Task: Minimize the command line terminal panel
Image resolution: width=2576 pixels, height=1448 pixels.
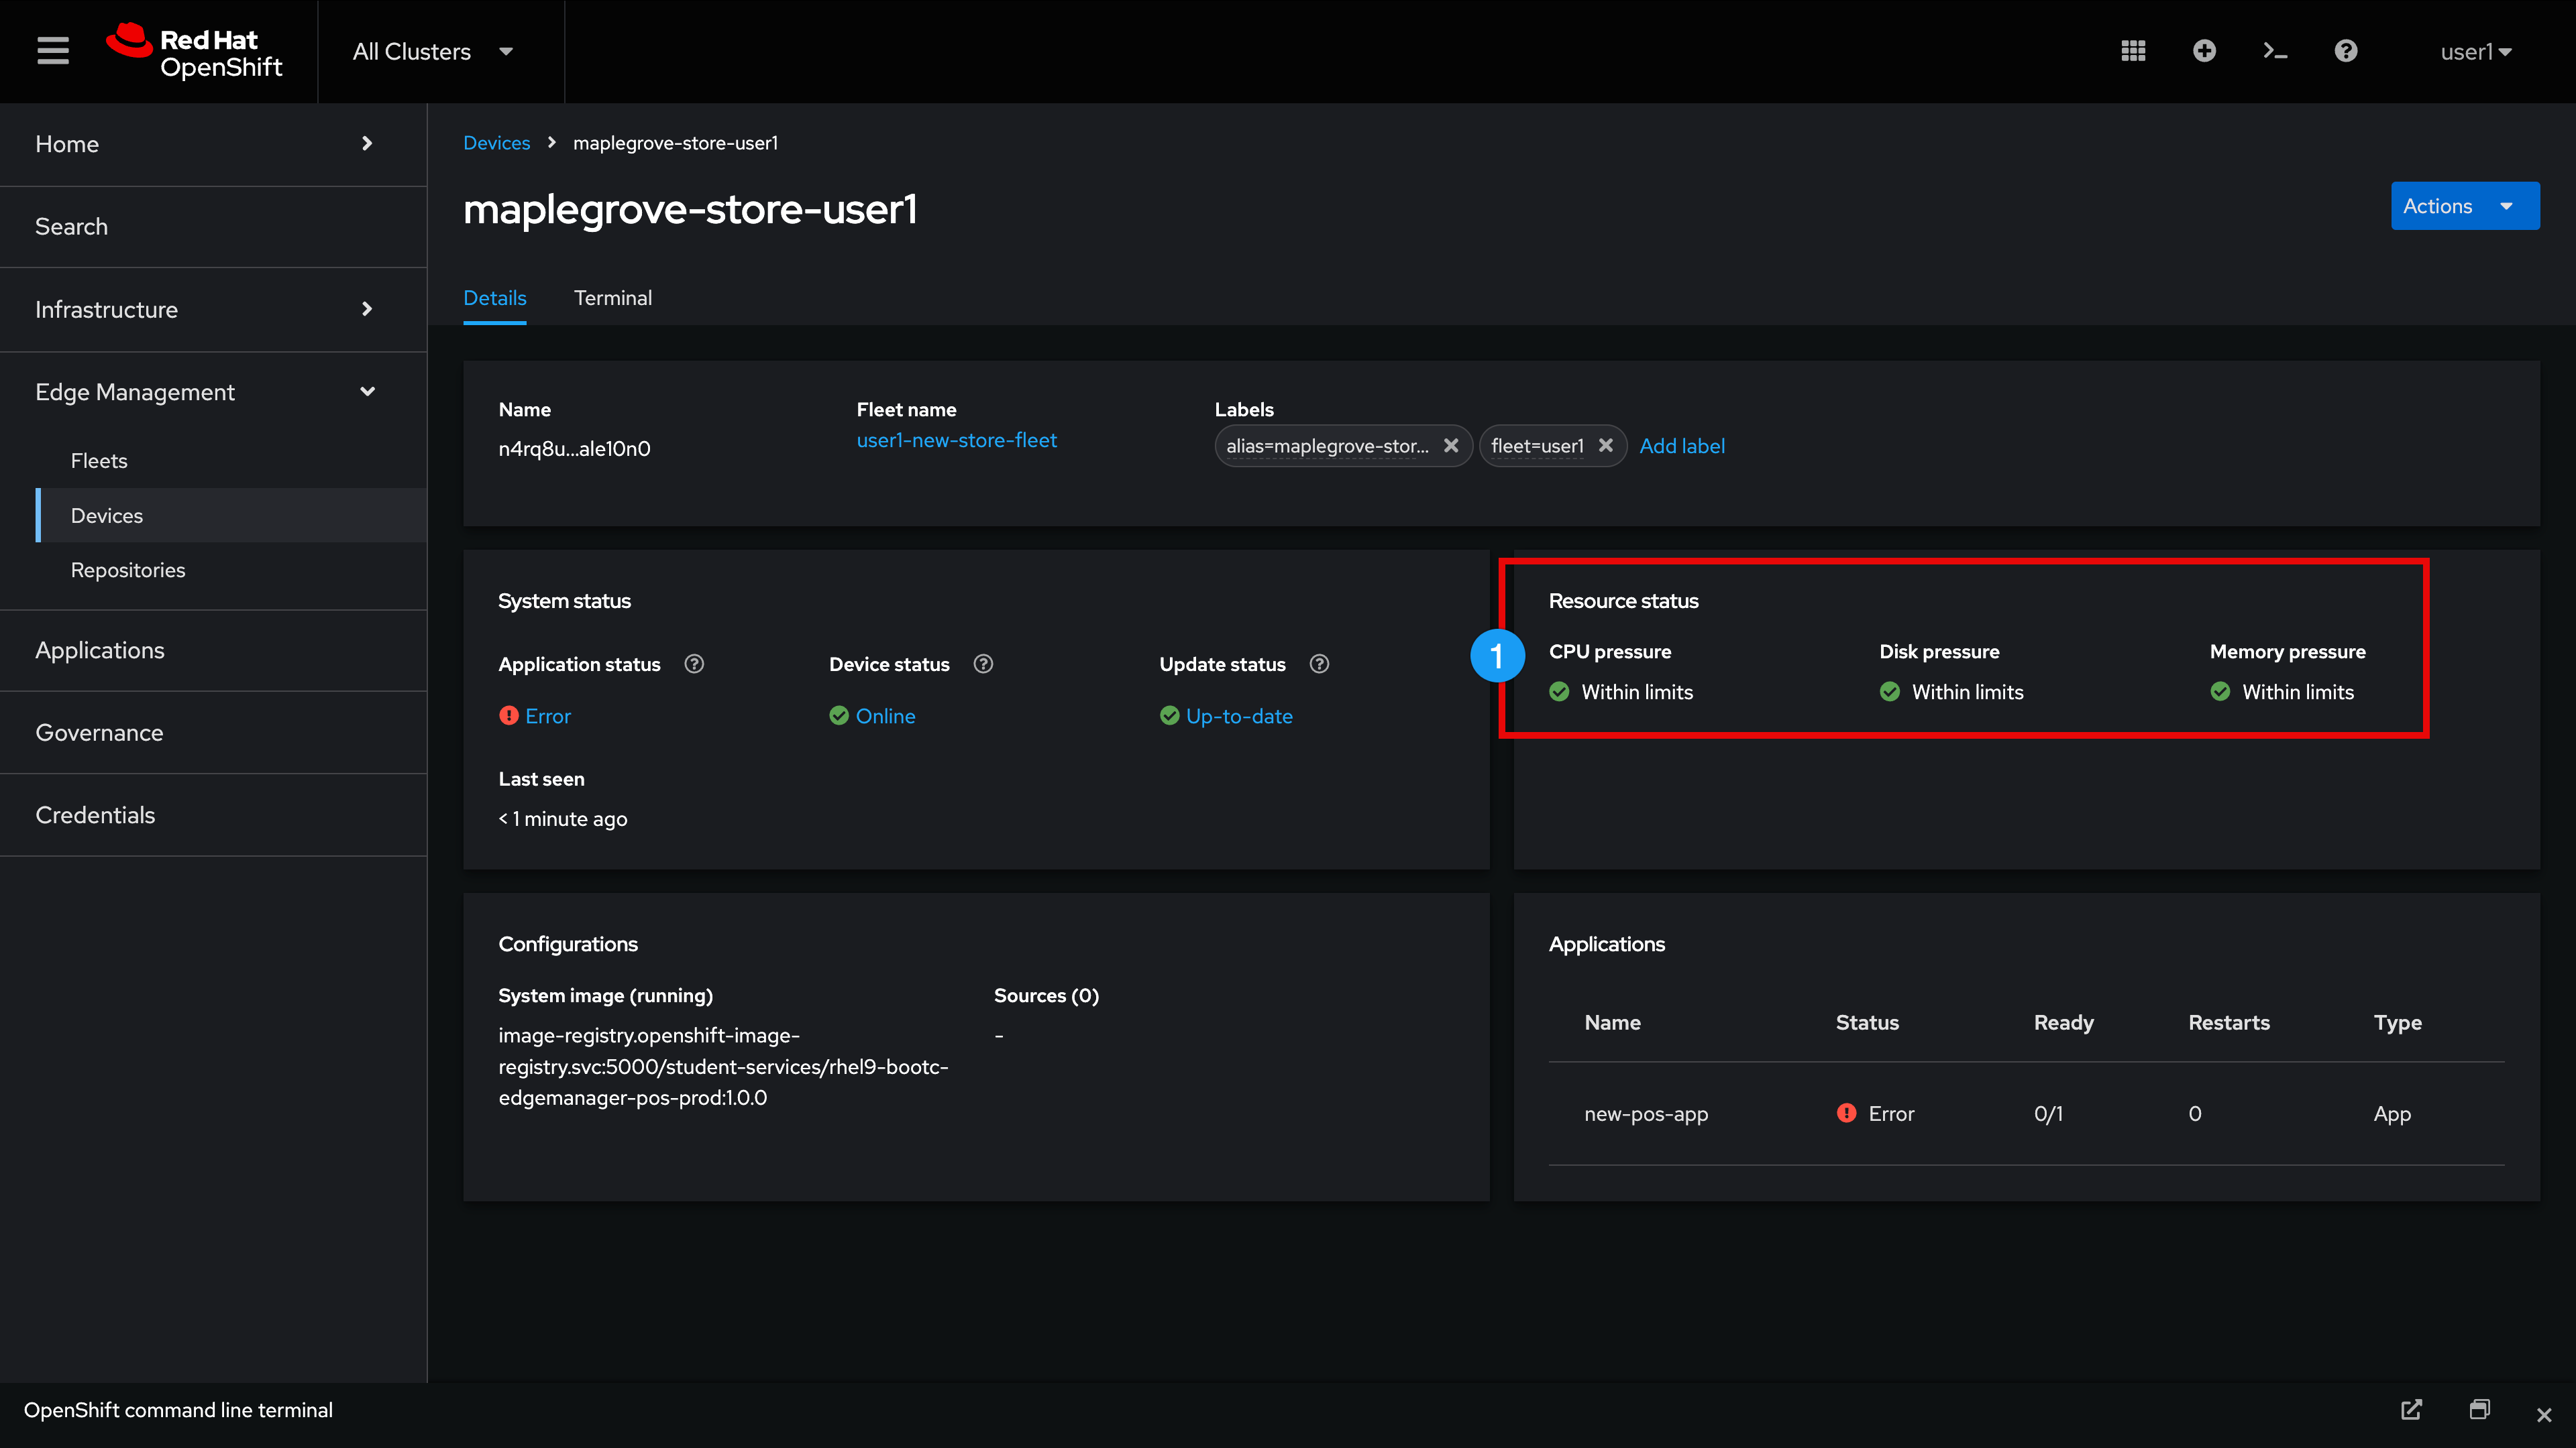Action: pyautogui.click(x=2479, y=1410)
